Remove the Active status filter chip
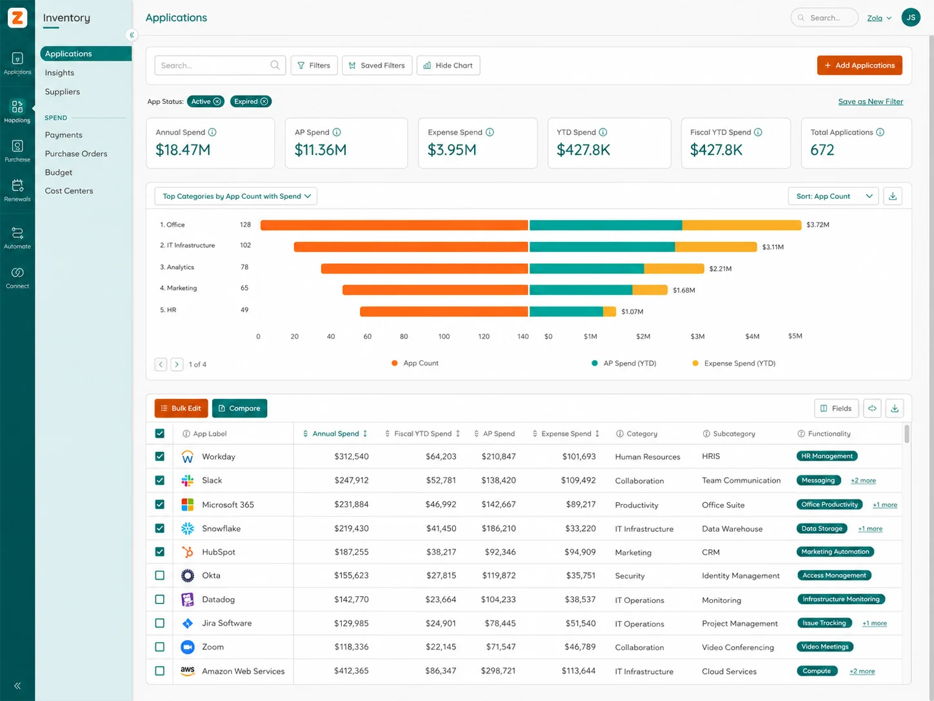 point(217,101)
